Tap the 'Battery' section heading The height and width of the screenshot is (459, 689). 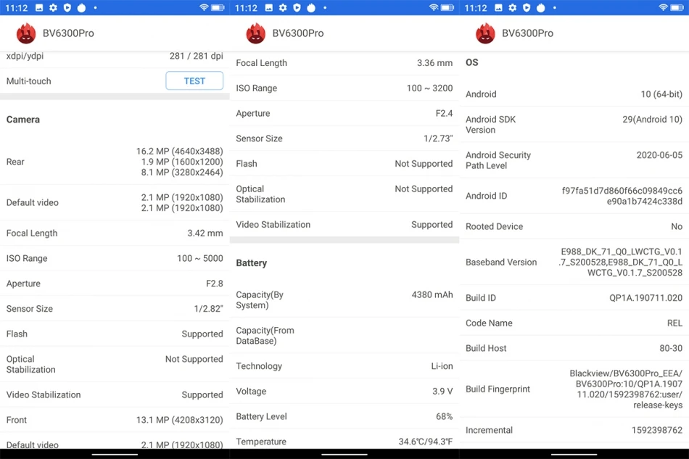[252, 263]
